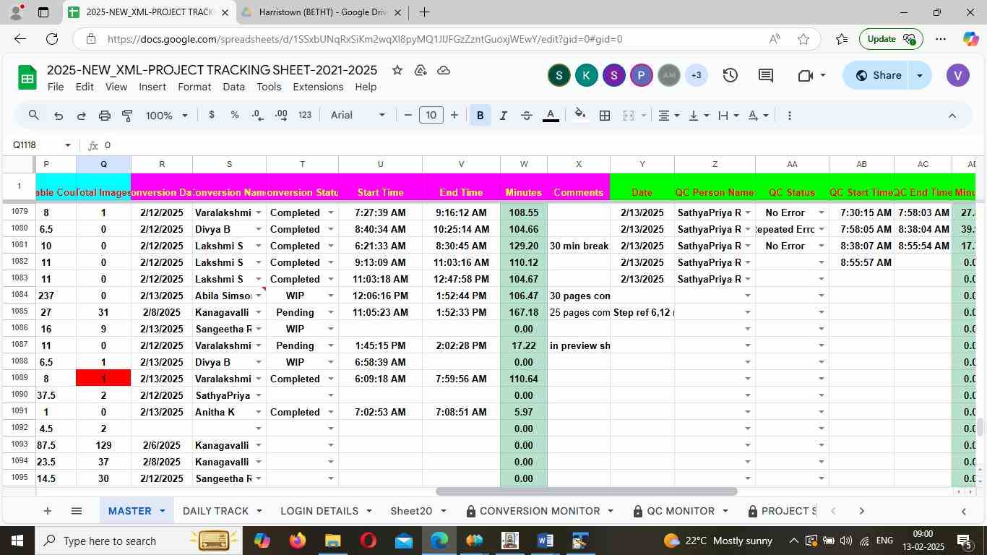Toggle Bold formatting button
This screenshot has width=987, height=555.
coord(480,116)
